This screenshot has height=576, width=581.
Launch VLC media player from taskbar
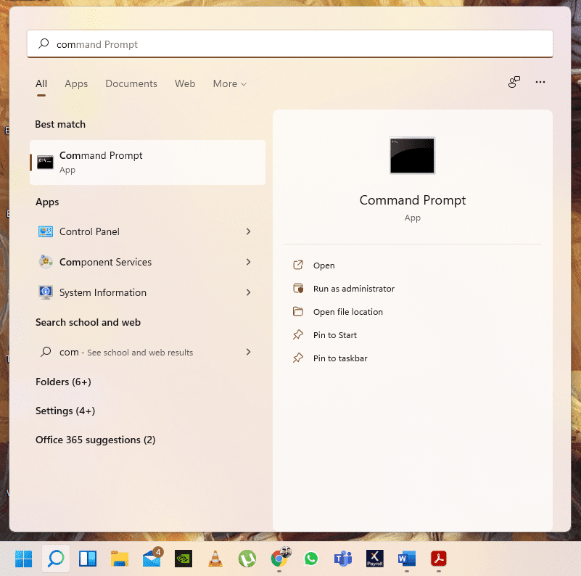tap(215, 559)
